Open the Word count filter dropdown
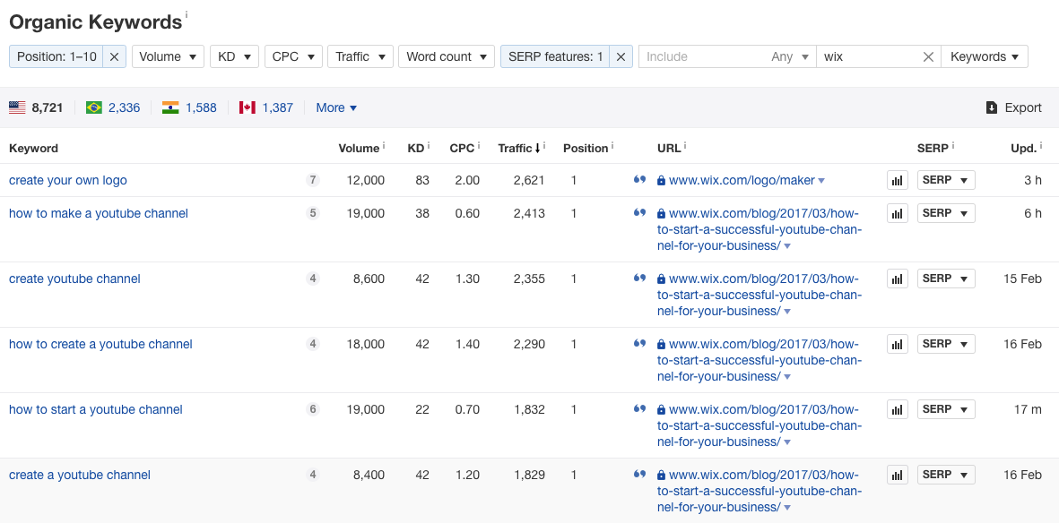Screen dimensions: 1059x523 446,56
